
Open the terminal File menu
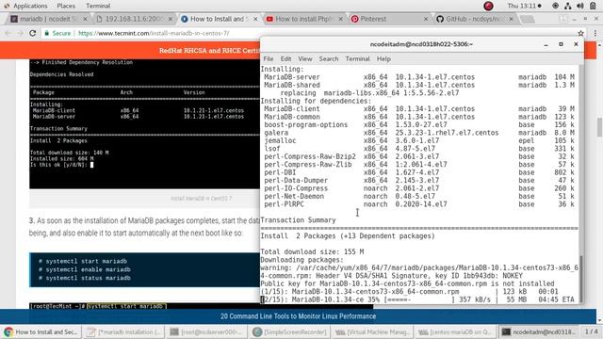[269, 58]
